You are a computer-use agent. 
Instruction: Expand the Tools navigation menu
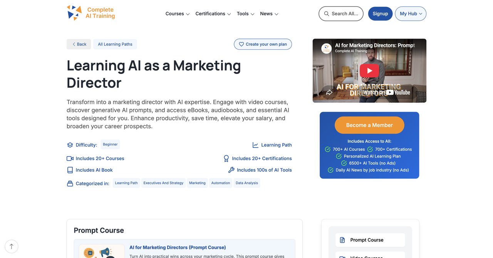click(246, 13)
